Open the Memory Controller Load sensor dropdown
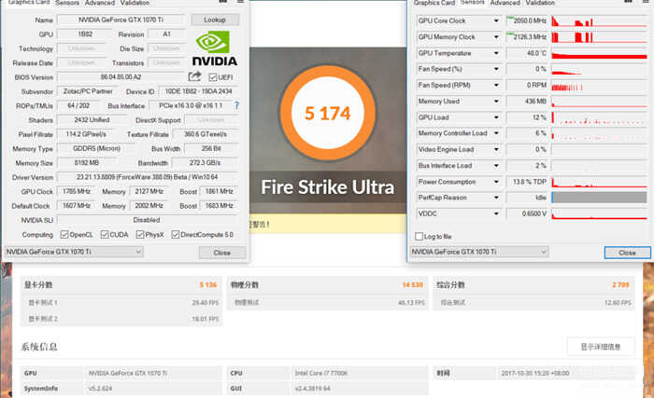This screenshot has height=398, width=654. tap(496, 133)
